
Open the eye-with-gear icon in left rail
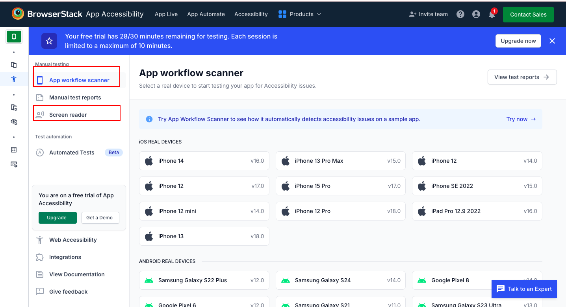[x=14, y=122]
